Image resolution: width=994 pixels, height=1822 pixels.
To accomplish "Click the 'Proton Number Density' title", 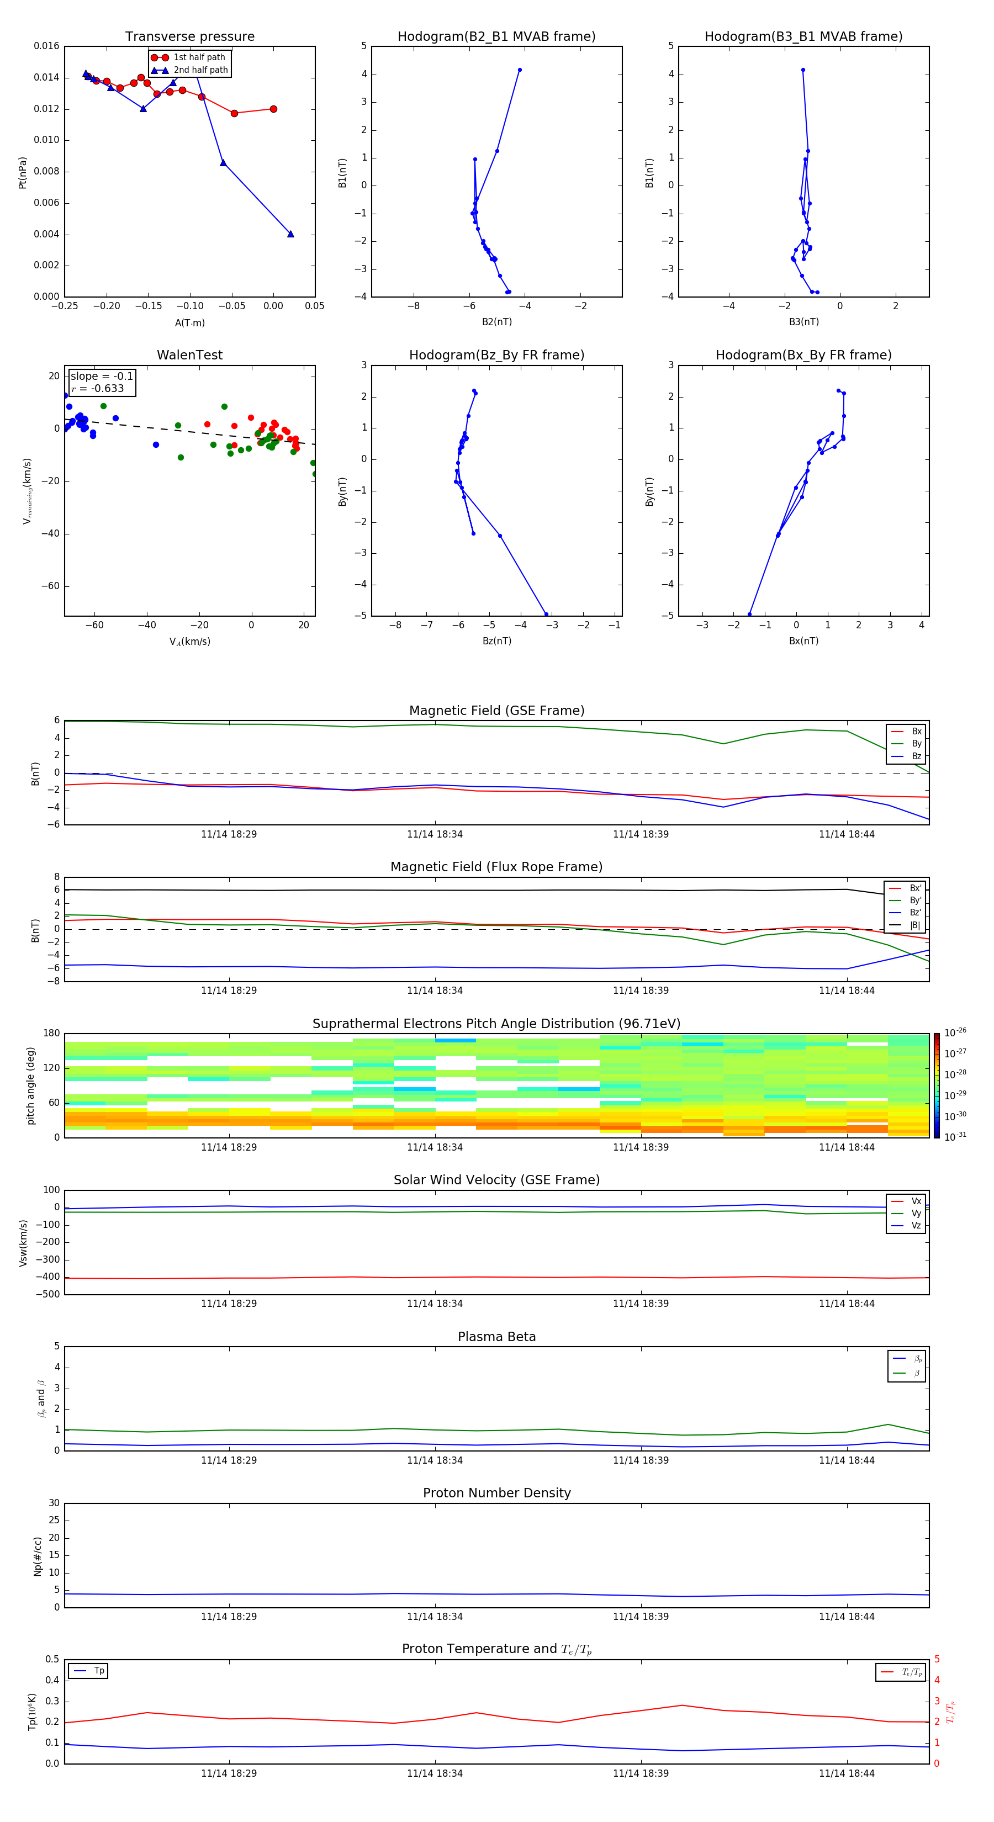I will 496,1493.
